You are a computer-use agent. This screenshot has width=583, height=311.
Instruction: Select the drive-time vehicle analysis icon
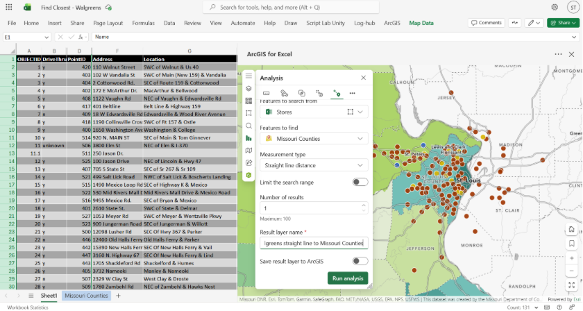pos(284,93)
